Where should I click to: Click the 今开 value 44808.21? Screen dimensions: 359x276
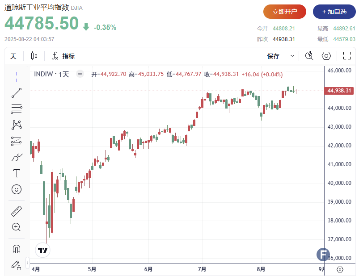pyautogui.click(x=284, y=28)
